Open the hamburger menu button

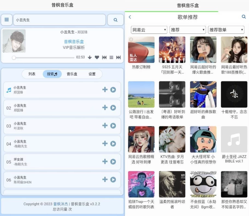click(7, 20)
